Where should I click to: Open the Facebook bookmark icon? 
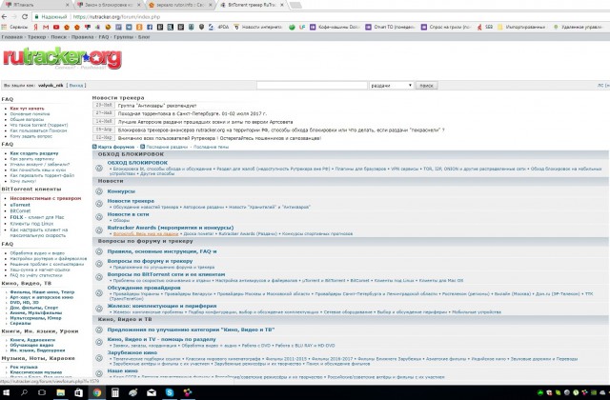tap(150, 27)
